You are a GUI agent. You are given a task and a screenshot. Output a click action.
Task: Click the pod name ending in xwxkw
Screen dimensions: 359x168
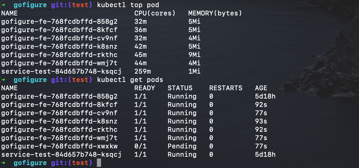click(59, 146)
